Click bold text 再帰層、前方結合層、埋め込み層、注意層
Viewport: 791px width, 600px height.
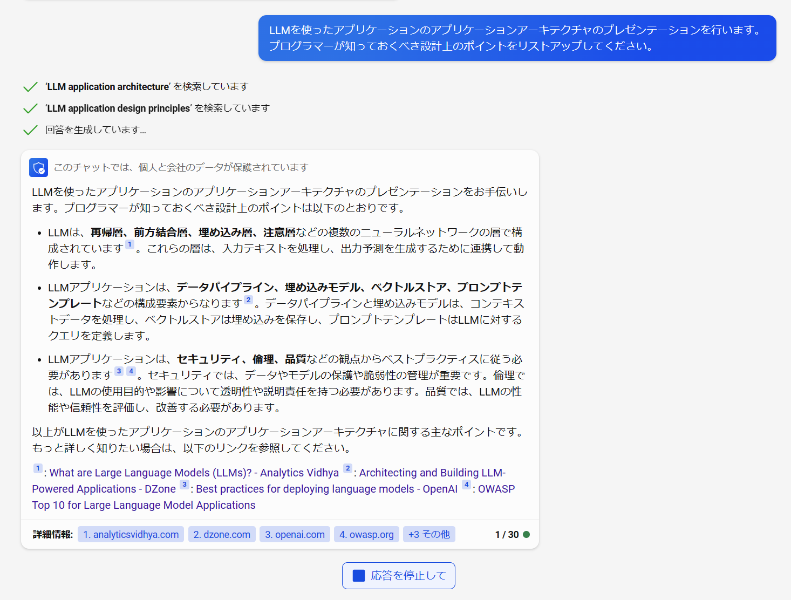193,233
